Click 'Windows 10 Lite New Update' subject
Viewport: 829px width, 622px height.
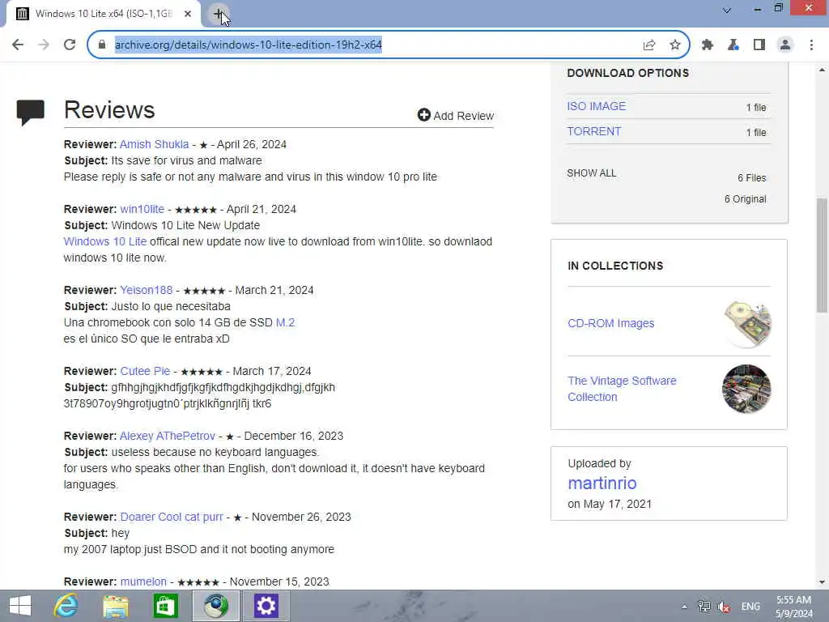[185, 225]
